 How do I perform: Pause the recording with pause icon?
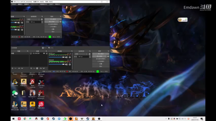coord(108,56)
